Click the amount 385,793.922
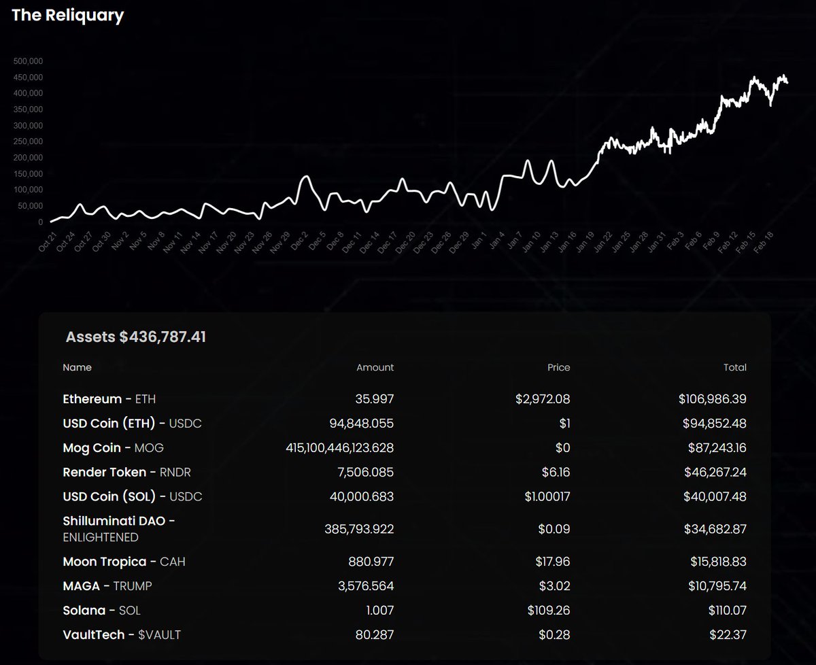Image resolution: width=816 pixels, height=665 pixels. click(x=360, y=529)
